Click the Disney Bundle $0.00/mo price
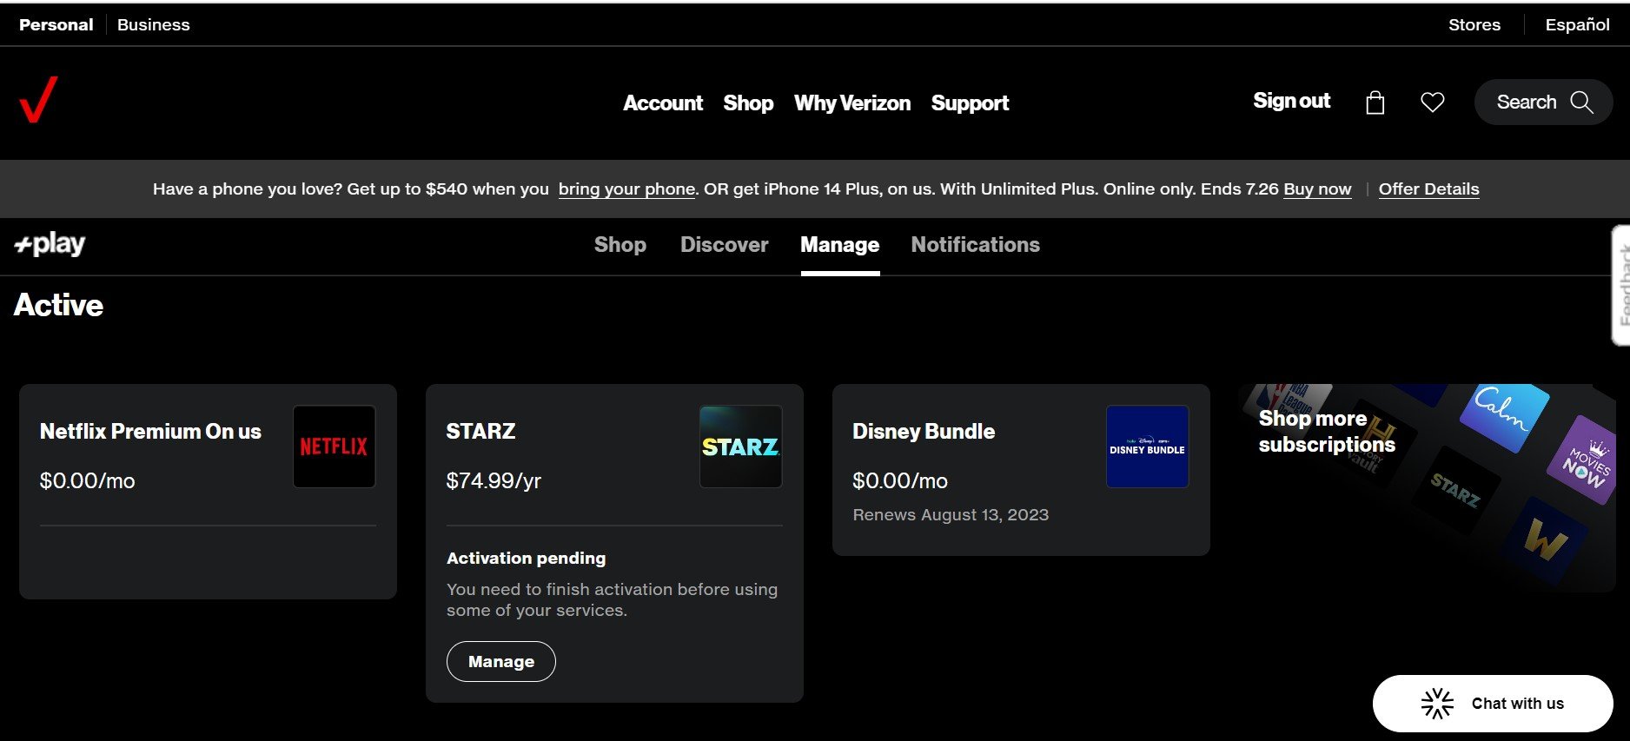1630x741 pixels. click(900, 481)
